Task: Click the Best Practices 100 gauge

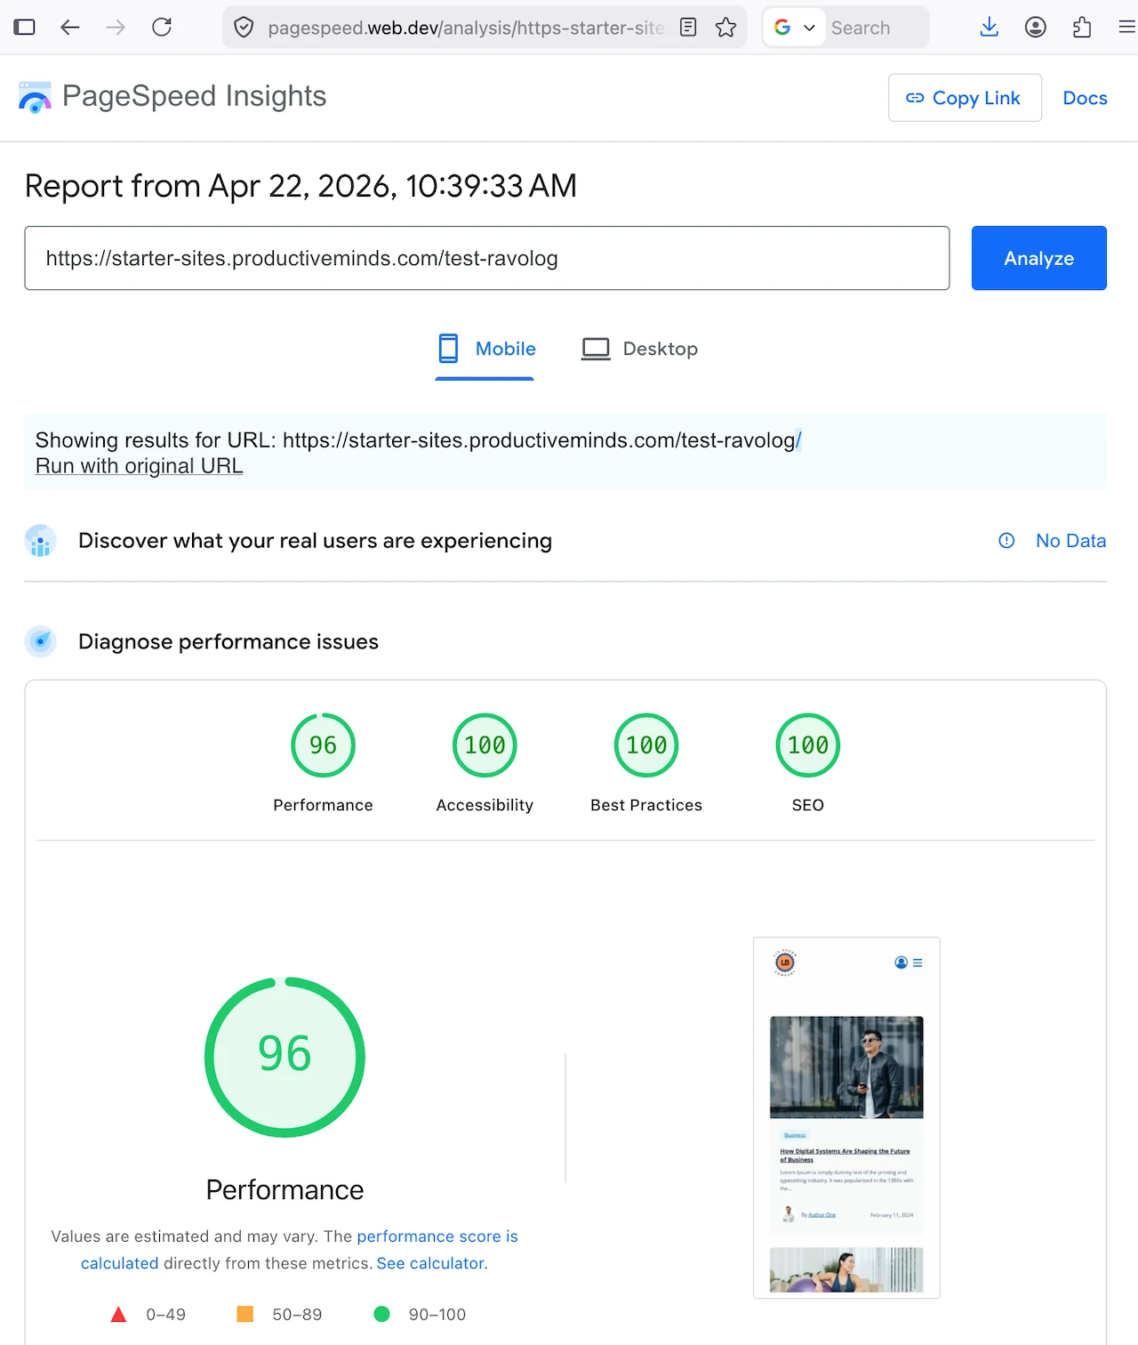Action: (x=646, y=745)
